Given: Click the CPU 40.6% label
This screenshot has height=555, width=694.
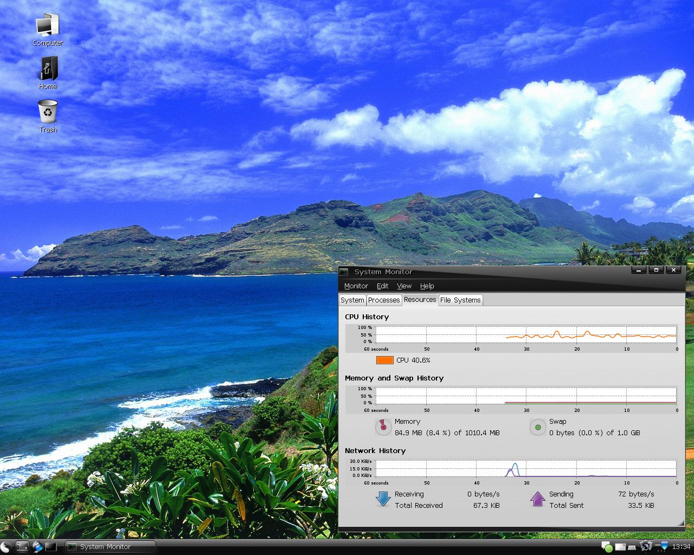Looking at the screenshot, I should [413, 360].
